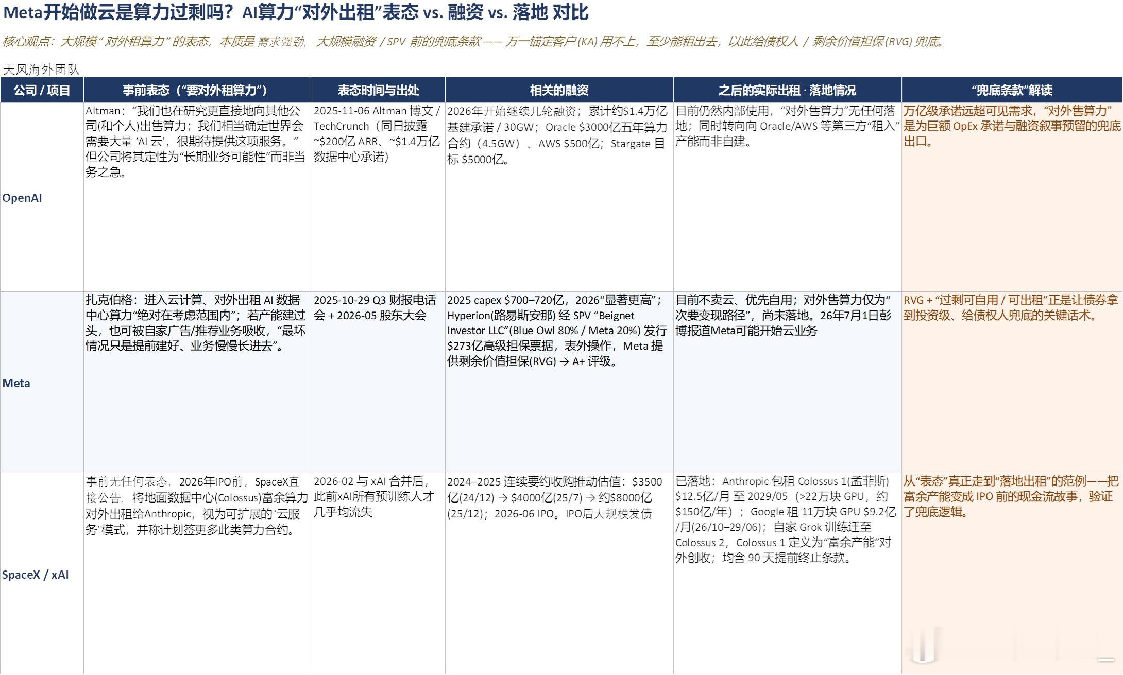
Task: Click the '相关的融资' column header
Action: [x=559, y=90]
